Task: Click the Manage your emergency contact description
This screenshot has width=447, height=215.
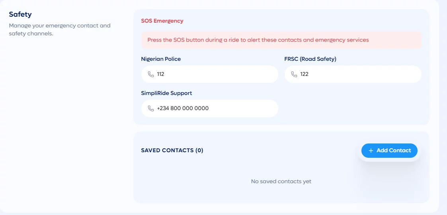Action: [60, 30]
